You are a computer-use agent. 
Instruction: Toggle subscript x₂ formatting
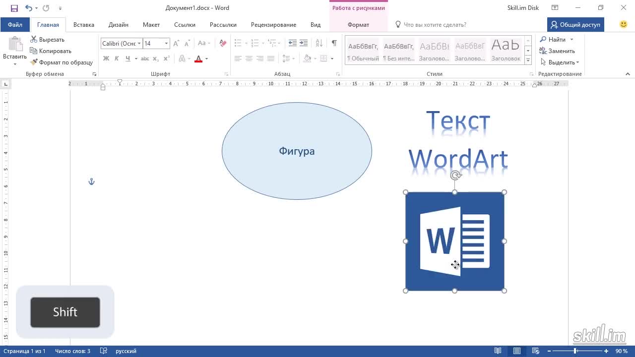(x=156, y=59)
